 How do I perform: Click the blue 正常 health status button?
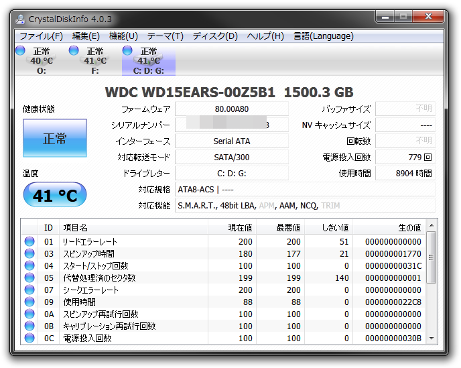[55, 138]
